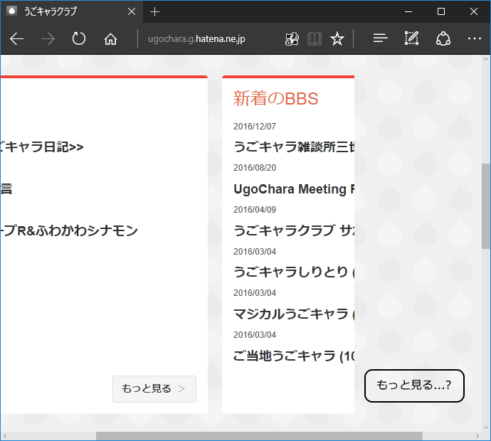The image size is (491, 441).
Task: Add page to favorites star
Action: click(337, 39)
